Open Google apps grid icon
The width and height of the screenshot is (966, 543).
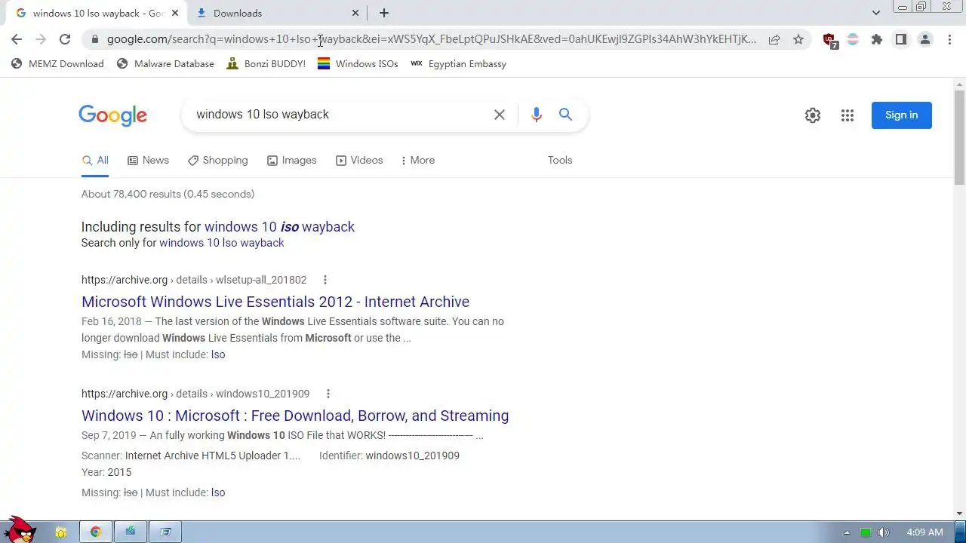[848, 115]
